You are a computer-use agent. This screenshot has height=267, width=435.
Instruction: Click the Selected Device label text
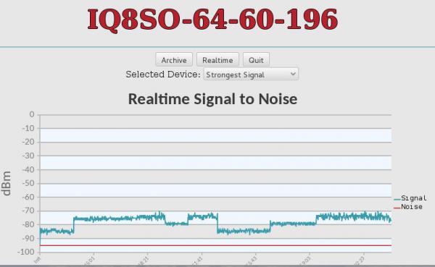[163, 75]
